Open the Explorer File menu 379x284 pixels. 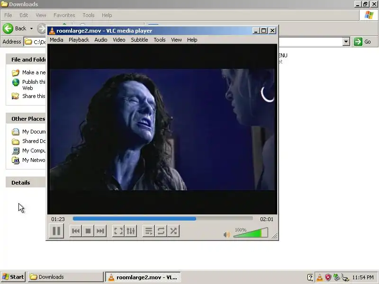(8, 15)
